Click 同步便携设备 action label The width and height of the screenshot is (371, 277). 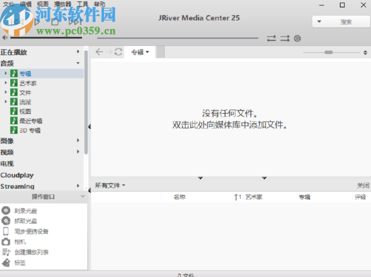(31, 232)
